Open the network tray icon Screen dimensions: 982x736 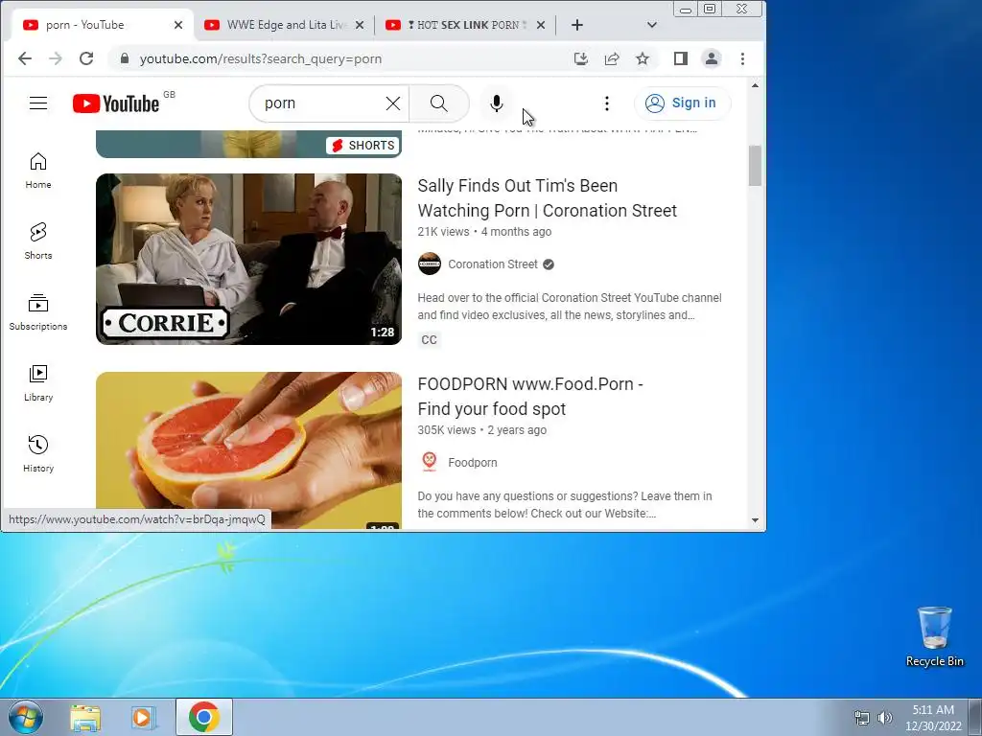click(862, 718)
